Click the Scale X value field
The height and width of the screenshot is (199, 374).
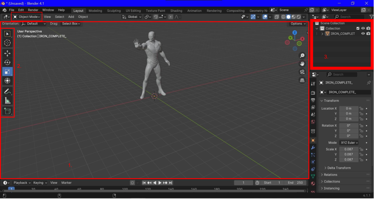coord(349,149)
